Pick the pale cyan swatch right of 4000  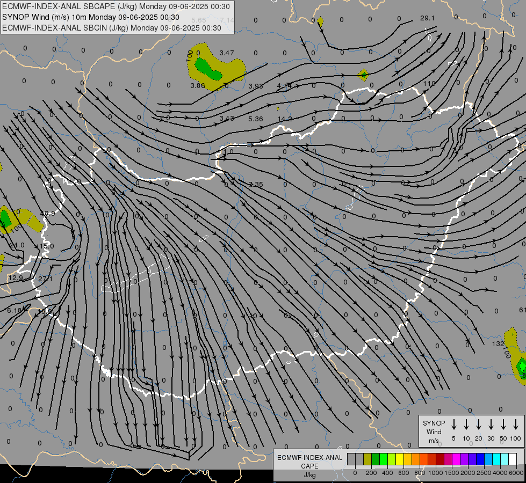504,459
